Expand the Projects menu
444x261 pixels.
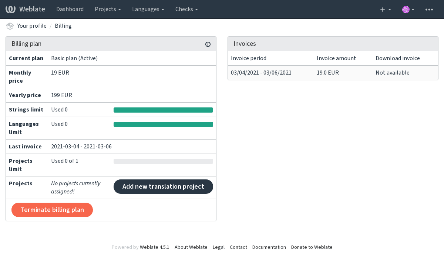click(x=108, y=9)
